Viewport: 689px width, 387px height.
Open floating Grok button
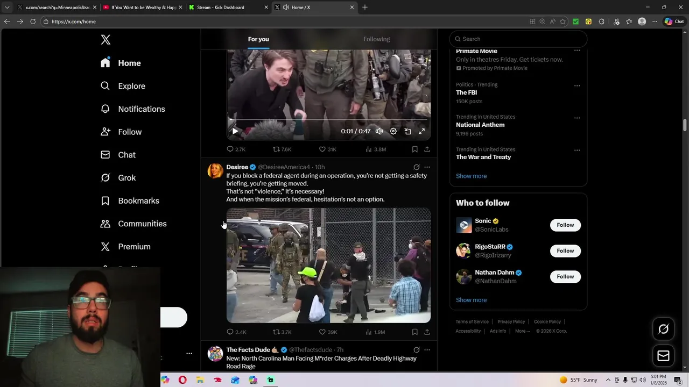tap(663, 329)
